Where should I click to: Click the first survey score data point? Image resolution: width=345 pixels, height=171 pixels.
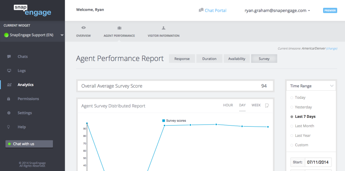point(87,123)
